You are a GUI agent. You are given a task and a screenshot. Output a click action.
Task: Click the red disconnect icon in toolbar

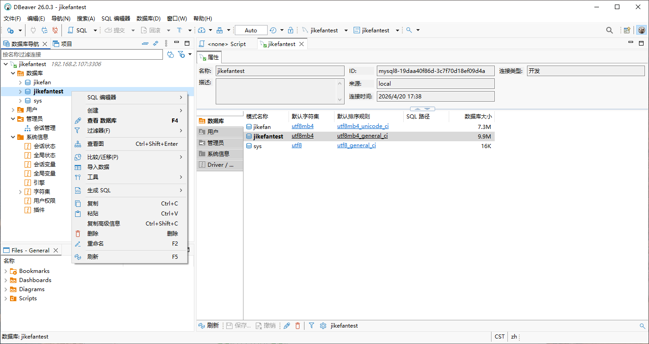pos(55,31)
